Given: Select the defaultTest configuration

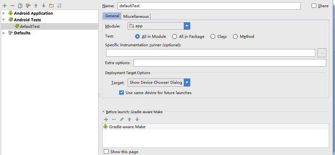Looking at the screenshot, I should (30, 27).
